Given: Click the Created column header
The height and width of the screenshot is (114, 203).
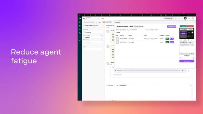Looking at the screenshot, I should (161, 35).
